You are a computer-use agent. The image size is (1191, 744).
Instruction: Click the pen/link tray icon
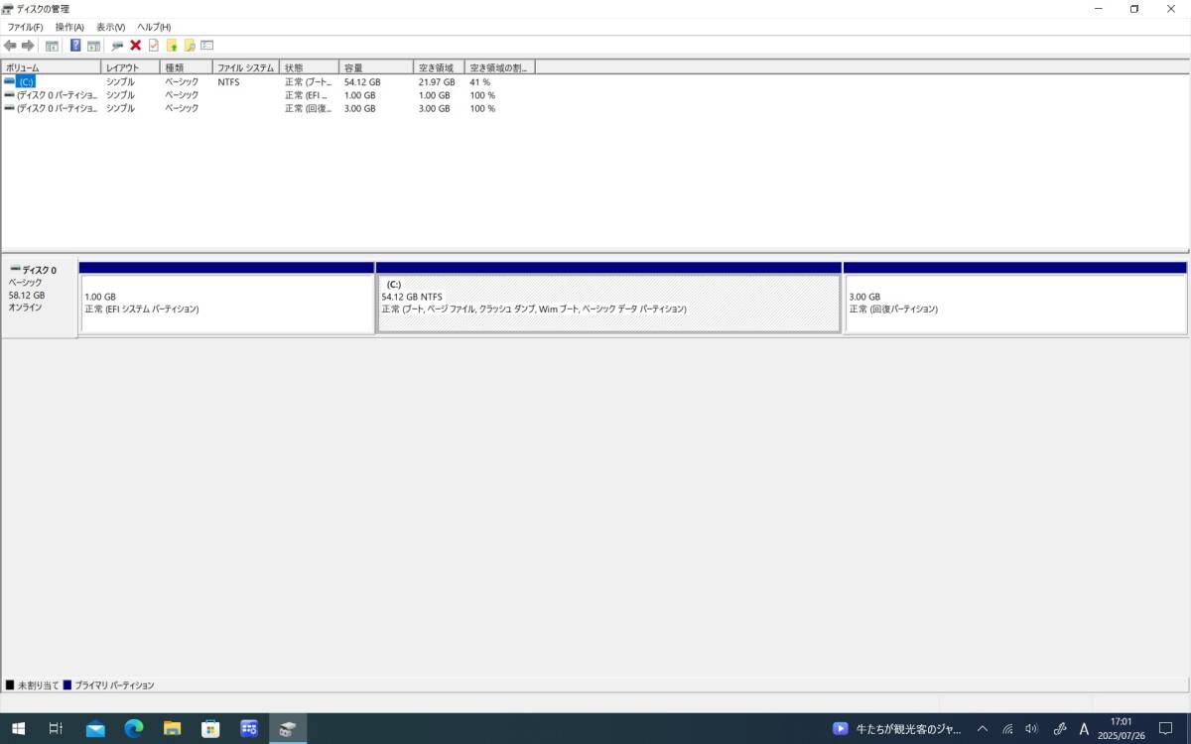point(1059,728)
